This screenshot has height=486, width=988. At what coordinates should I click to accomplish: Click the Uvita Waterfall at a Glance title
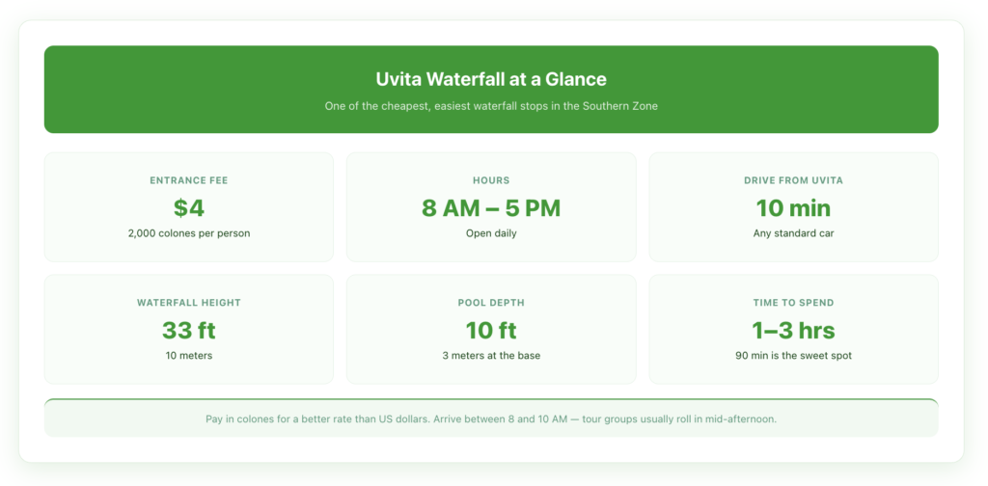click(x=491, y=79)
